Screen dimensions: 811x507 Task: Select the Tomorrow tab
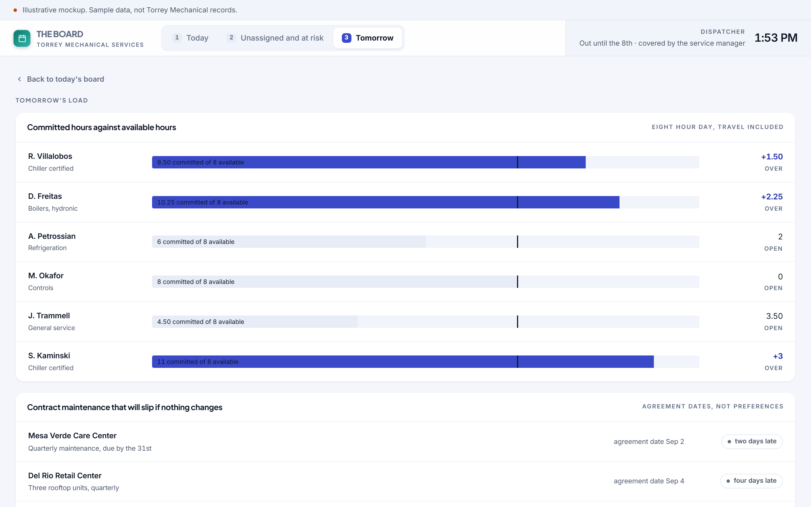[x=368, y=38]
